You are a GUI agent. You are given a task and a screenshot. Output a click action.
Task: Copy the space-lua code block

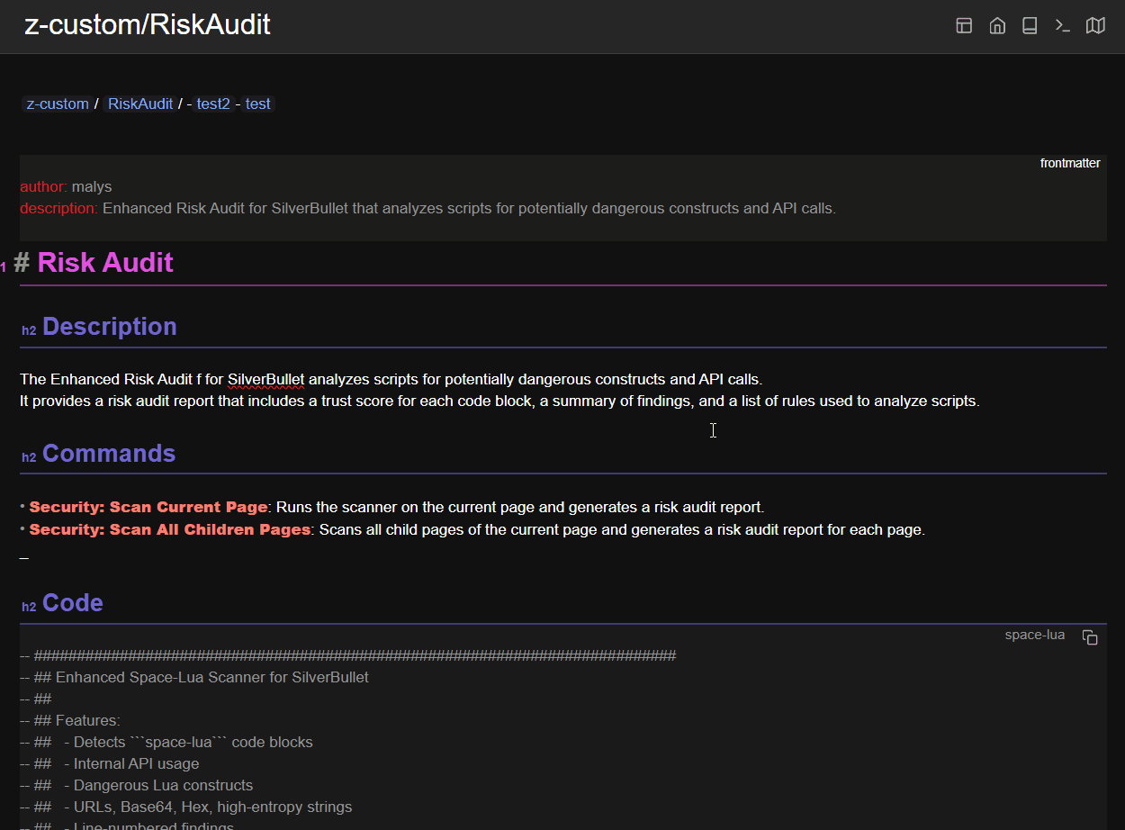1090,637
